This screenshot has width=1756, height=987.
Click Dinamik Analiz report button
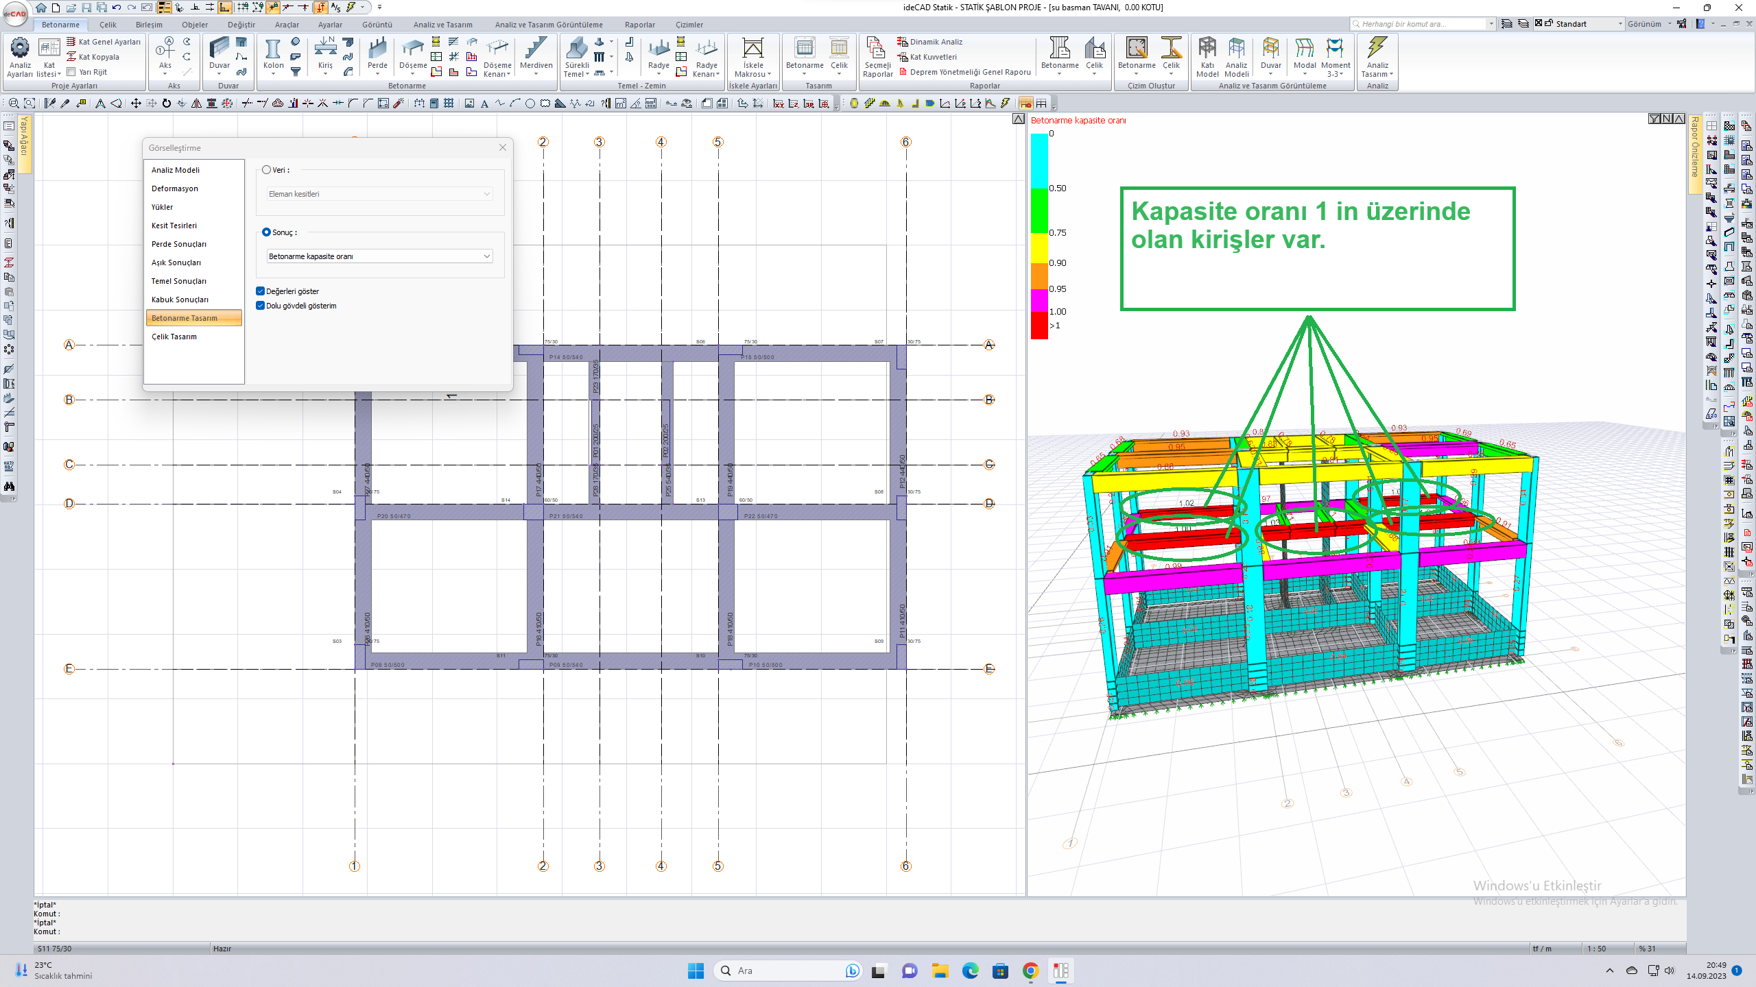(929, 42)
